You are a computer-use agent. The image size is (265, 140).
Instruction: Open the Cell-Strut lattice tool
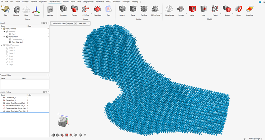(144, 9)
